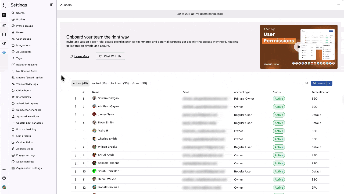Screen dimensions: 344x194
Task: Switch to the Guest (99) tab
Action: click(139, 83)
